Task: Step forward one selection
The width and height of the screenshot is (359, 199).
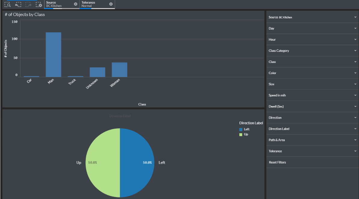Action: pyautogui.click(x=29, y=4)
